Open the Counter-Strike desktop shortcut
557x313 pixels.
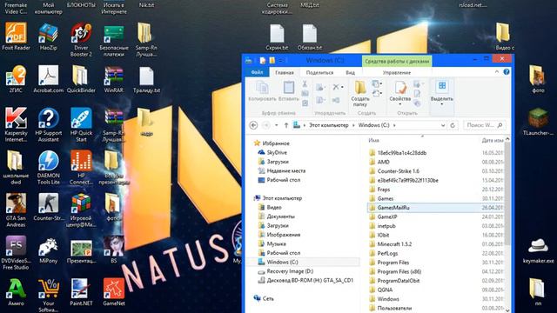point(49,207)
